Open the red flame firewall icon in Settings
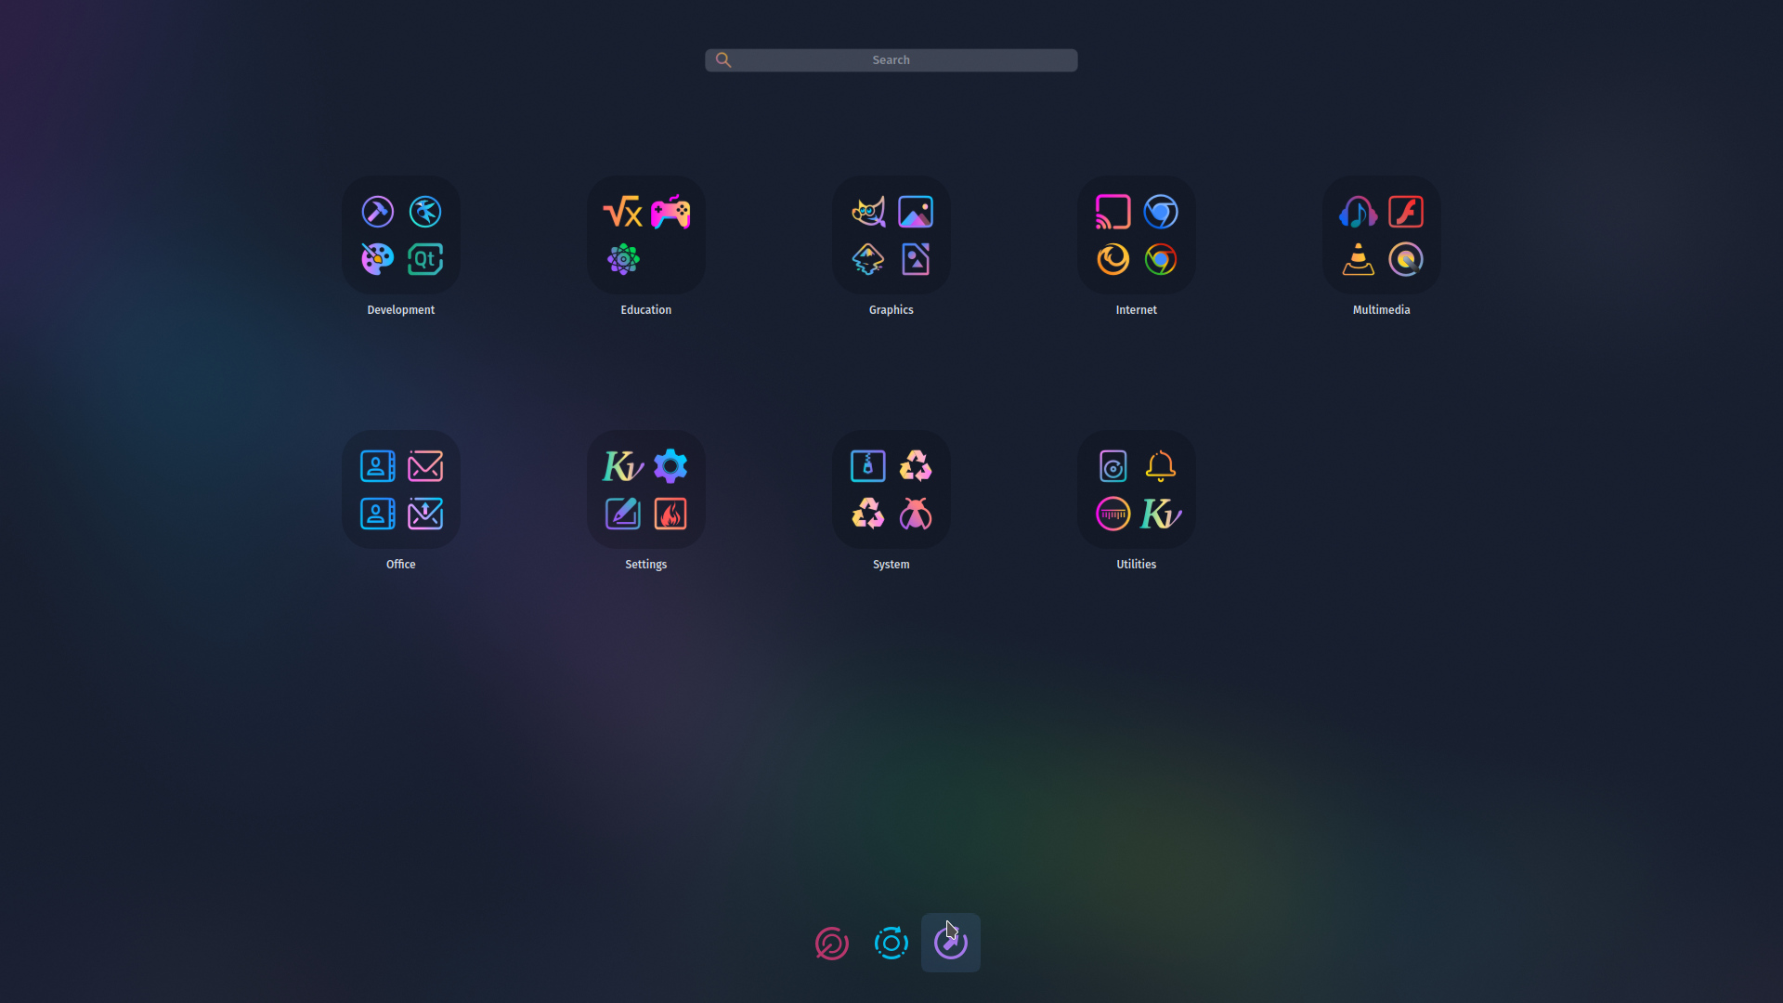1783x1003 pixels. 670,514
